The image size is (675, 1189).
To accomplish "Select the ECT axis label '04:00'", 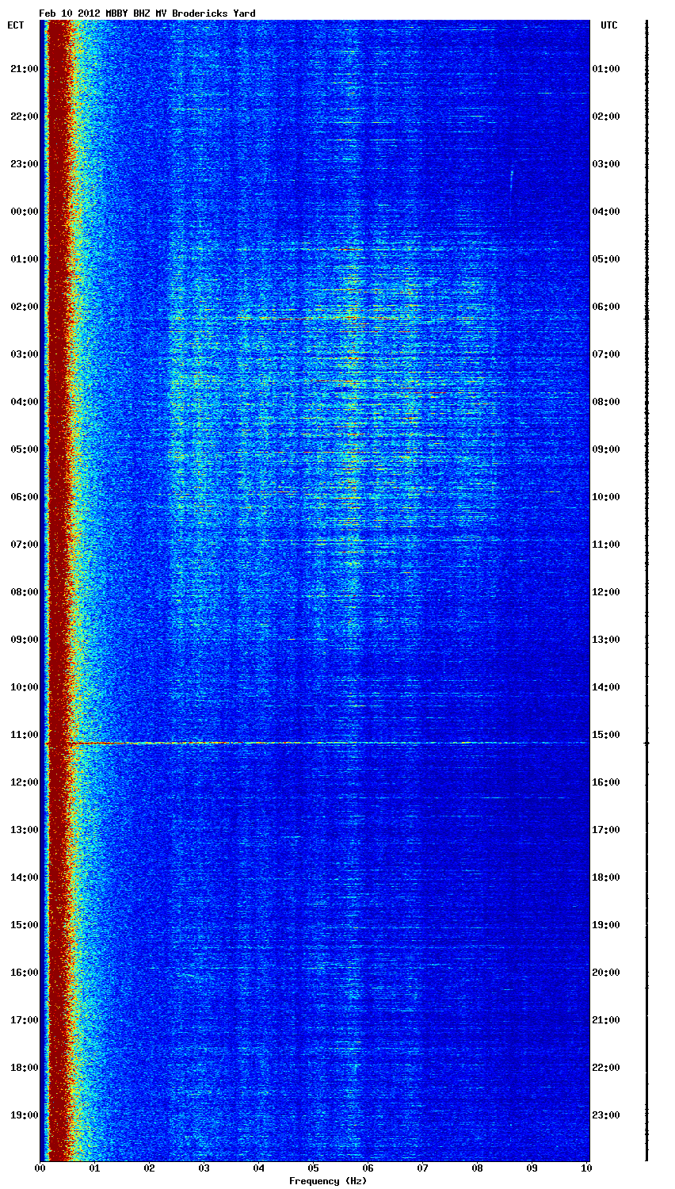I will (x=24, y=402).
